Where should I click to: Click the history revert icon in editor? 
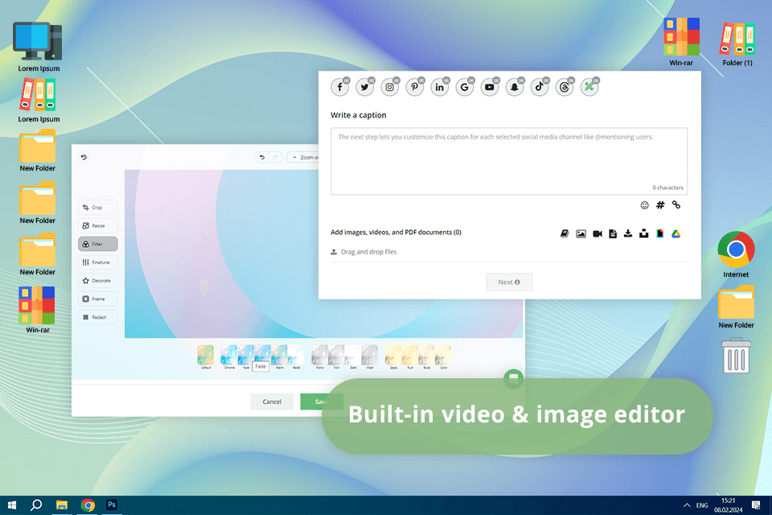(x=84, y=157)
